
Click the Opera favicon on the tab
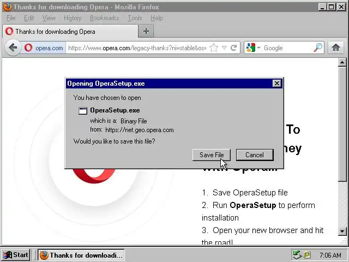(x=9, y=32)
